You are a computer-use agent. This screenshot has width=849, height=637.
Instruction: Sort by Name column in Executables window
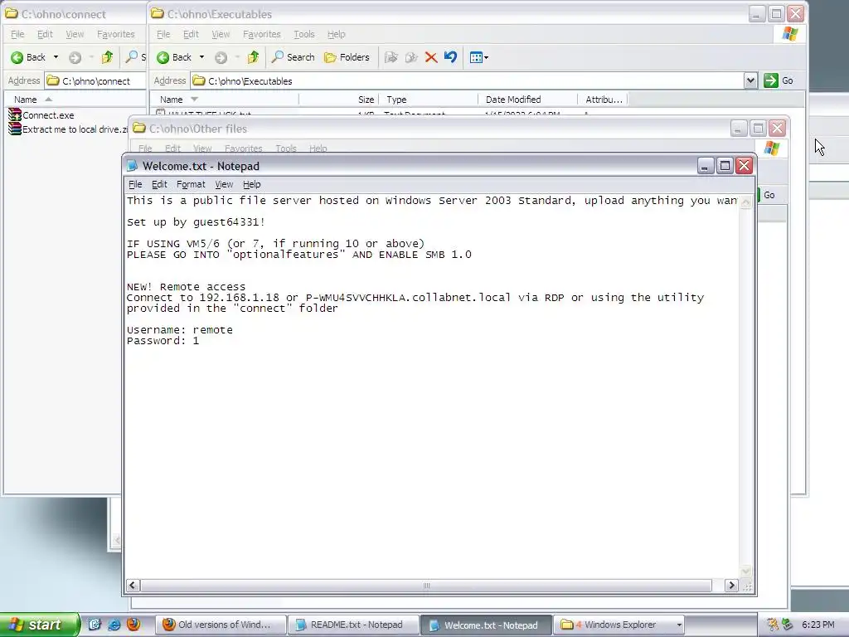(224, 100)
